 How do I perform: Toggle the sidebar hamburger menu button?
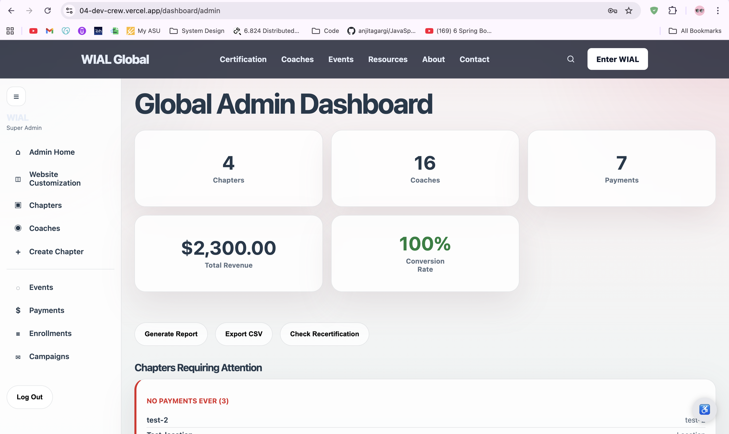[16, 96]
